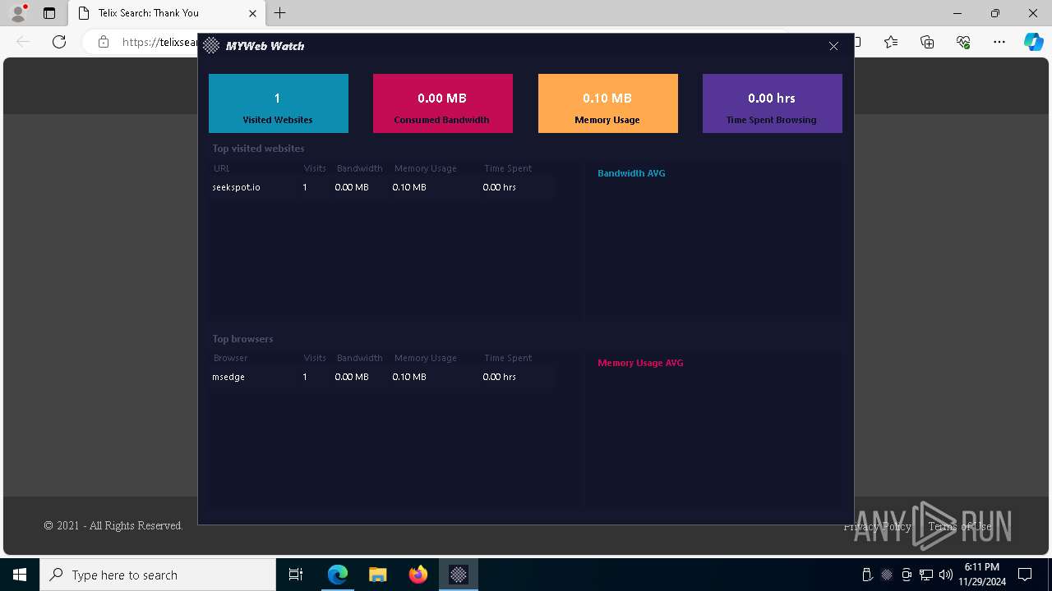Select the Visited Websites tile
The height and width of the screenshot is (591, 1052).
pyautogui.click(x=279, y=103)
